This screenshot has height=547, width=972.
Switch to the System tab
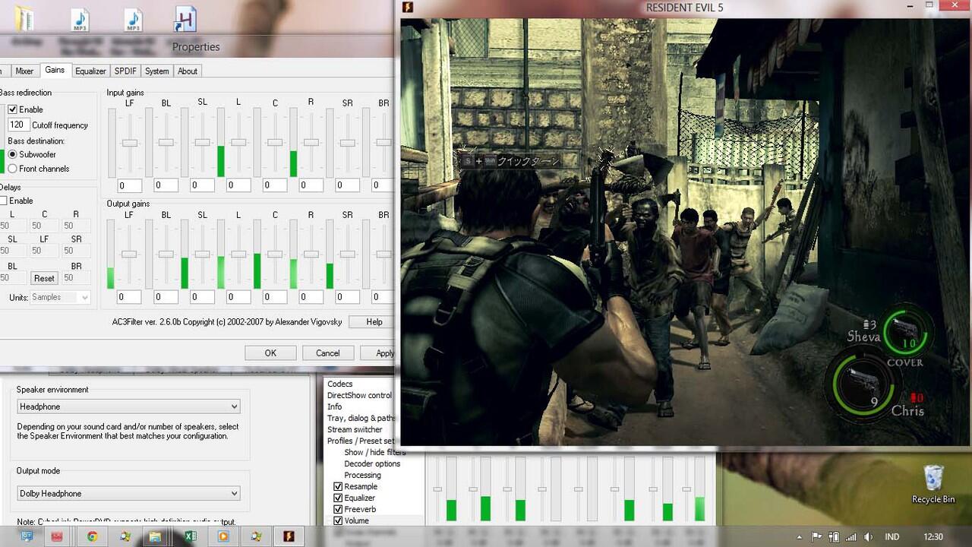[156, 71]
